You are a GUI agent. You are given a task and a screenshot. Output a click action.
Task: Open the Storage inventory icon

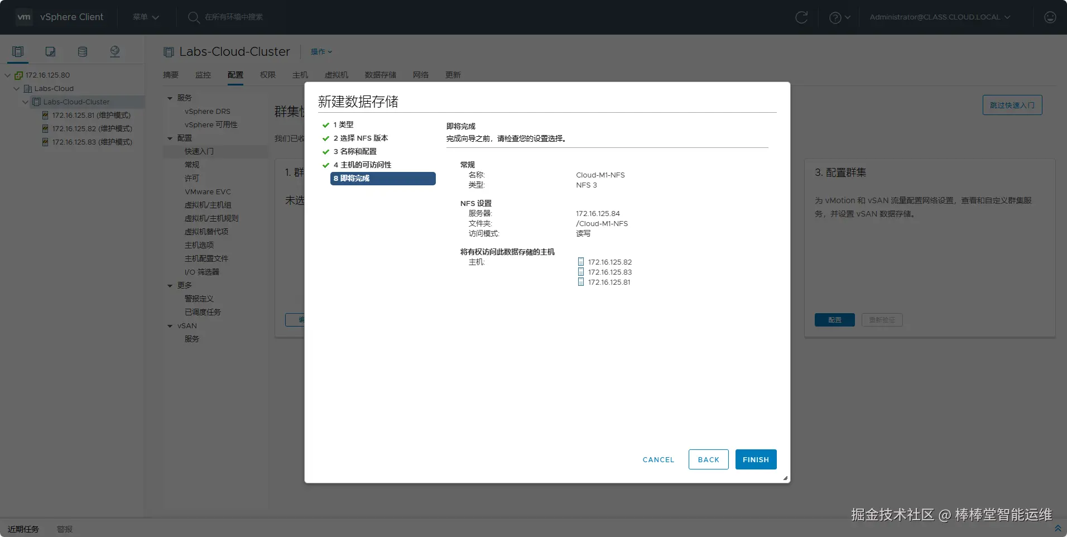(83, 52)
